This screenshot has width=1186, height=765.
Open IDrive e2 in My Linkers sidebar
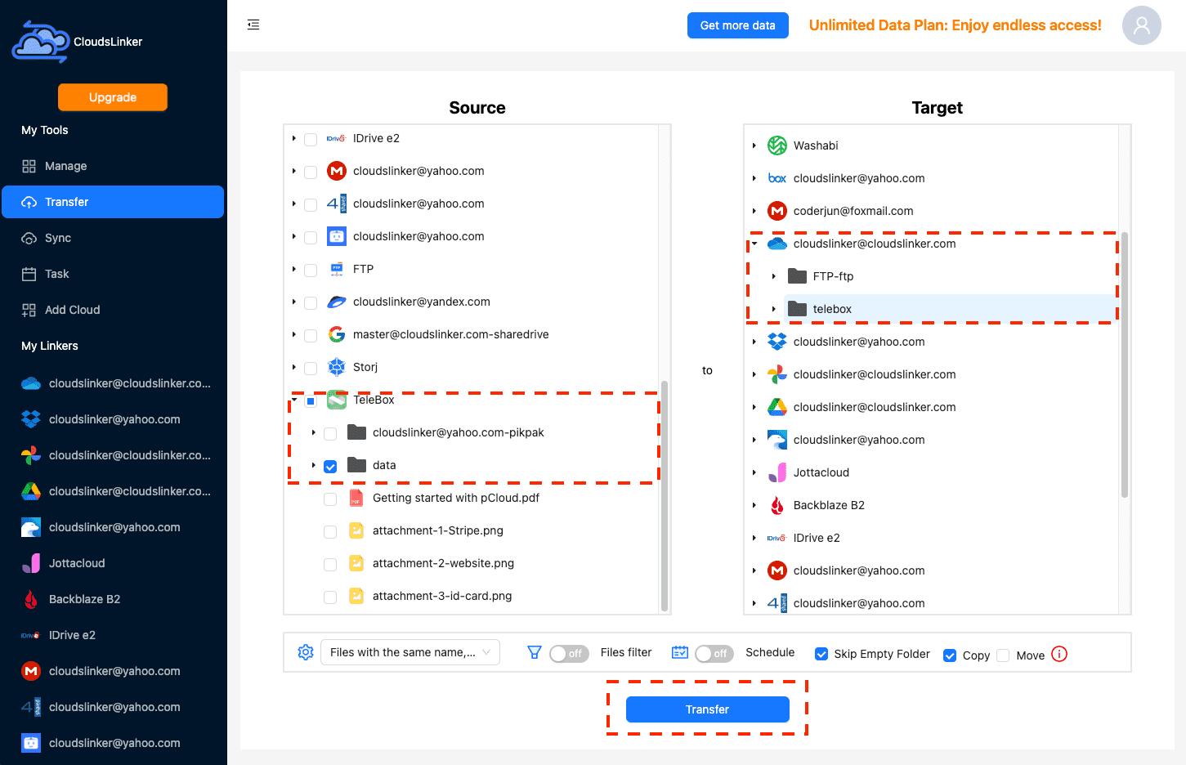click(113, 635)
